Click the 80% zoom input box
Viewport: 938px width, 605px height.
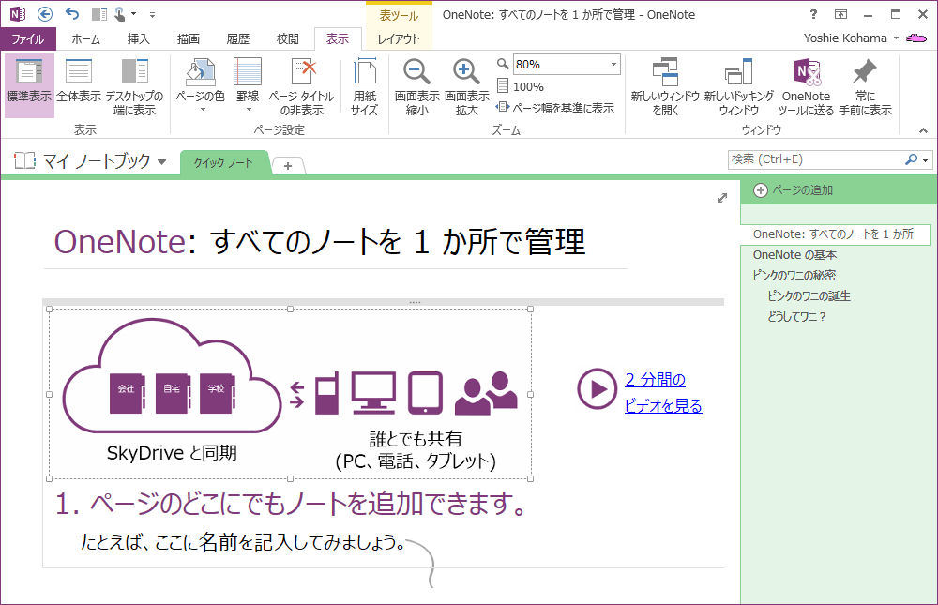point(560,64)
